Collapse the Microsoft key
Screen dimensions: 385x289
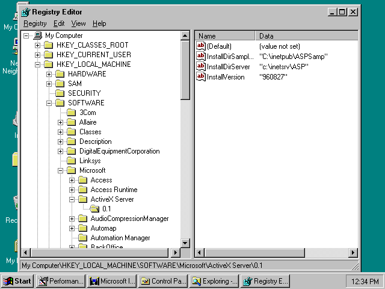point(60,170)
